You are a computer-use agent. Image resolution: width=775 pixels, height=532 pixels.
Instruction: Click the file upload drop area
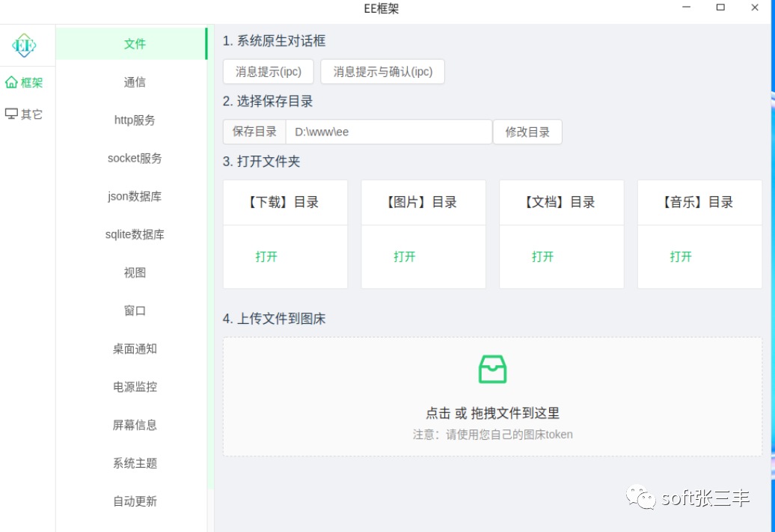point(492,397)
